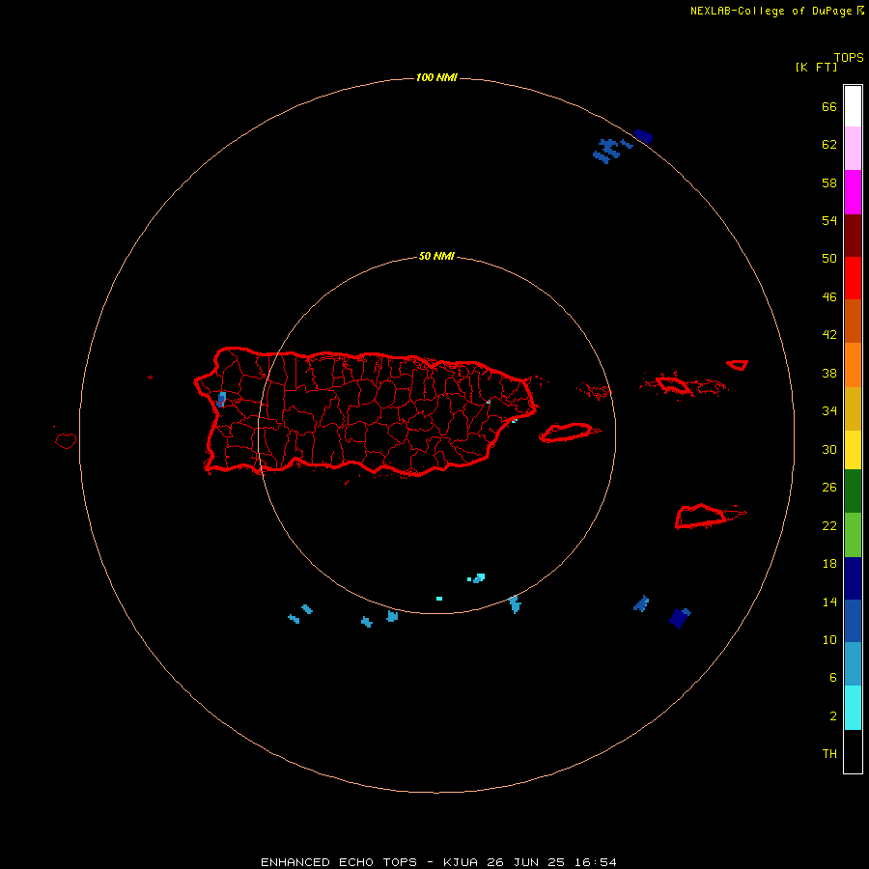Click the dark red swatch near 54
869x869 pixels.
(x=853, y=235)
